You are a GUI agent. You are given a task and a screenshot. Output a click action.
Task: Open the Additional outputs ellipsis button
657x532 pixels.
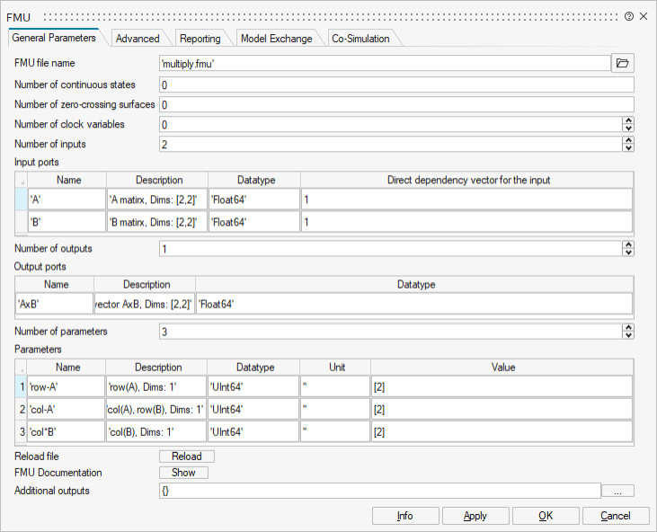click(x=617, y=491)
